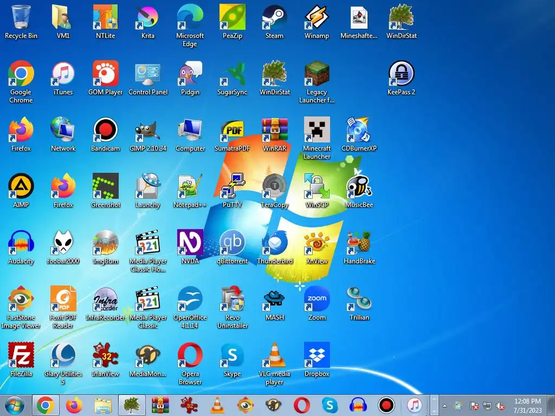The width and height of the screenshot is (555, 416).
Task: Select the Notepad++ desktop shortcut
Action: tap(190, 190)
